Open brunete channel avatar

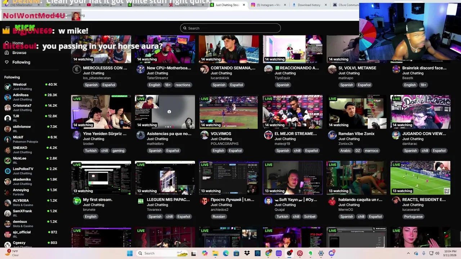tap(77, 201)
